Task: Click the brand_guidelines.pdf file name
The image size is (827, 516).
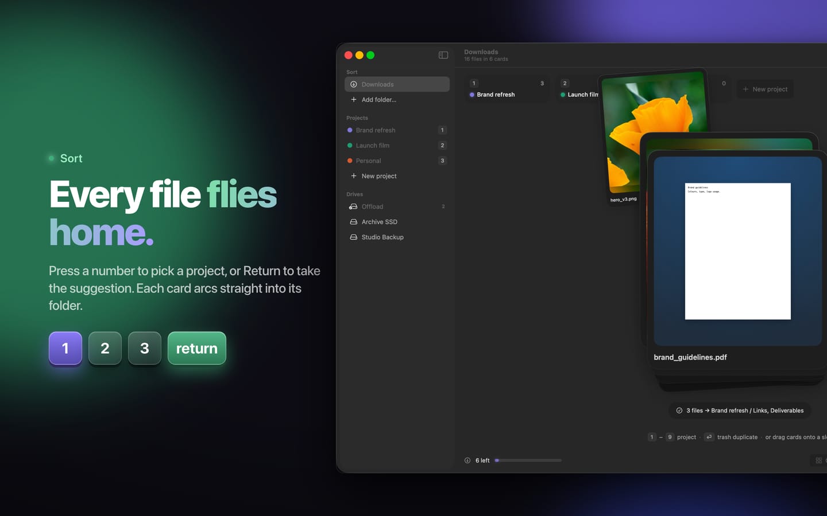Action: click(x=690, y=357)
